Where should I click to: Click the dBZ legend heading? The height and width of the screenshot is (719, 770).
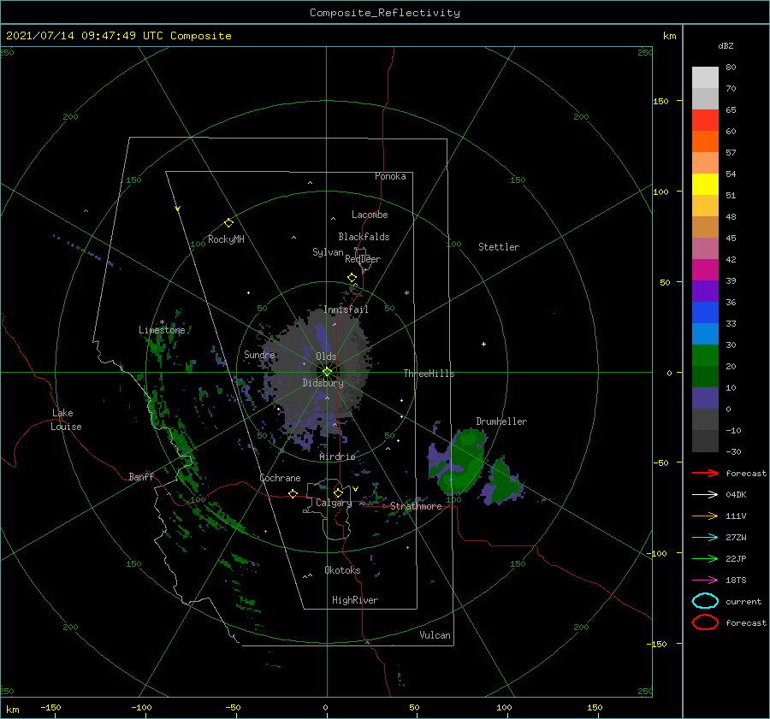click(726, 46)
